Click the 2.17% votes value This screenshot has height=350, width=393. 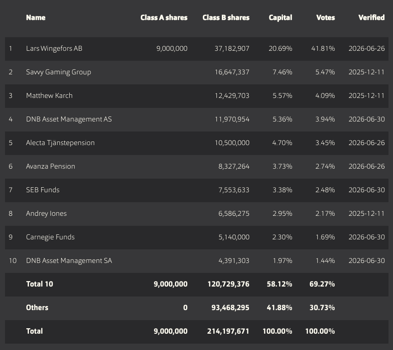pos(325,214)
